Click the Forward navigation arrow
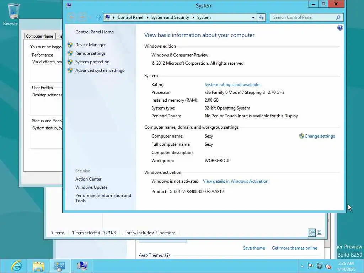 tap(82, 17)
